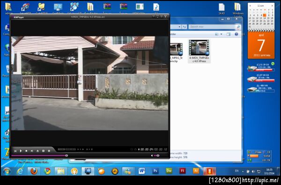Viewport: 281px width, 185px height.
Task: Click the orange calendar gadget day 7
Action: click(261, 45)
